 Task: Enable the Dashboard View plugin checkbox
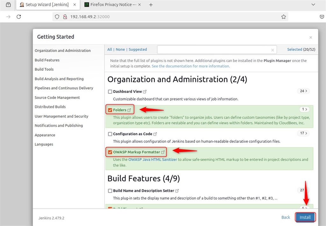[110, 92]
